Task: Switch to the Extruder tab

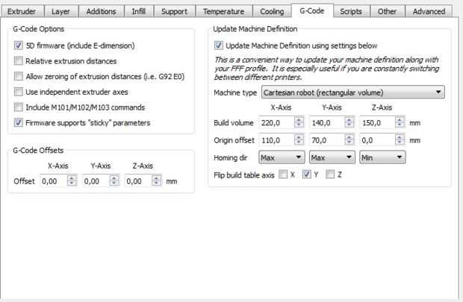Action: [x=22, y=11]
